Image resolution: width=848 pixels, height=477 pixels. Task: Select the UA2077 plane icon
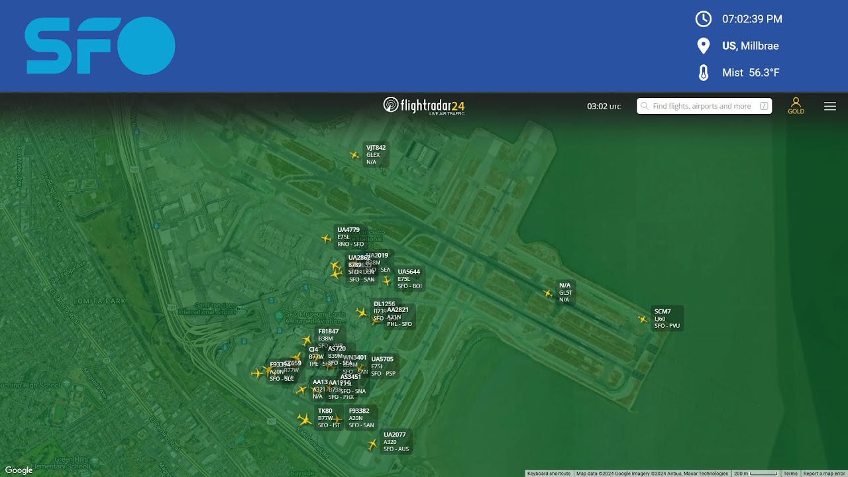tap(372, 444)
